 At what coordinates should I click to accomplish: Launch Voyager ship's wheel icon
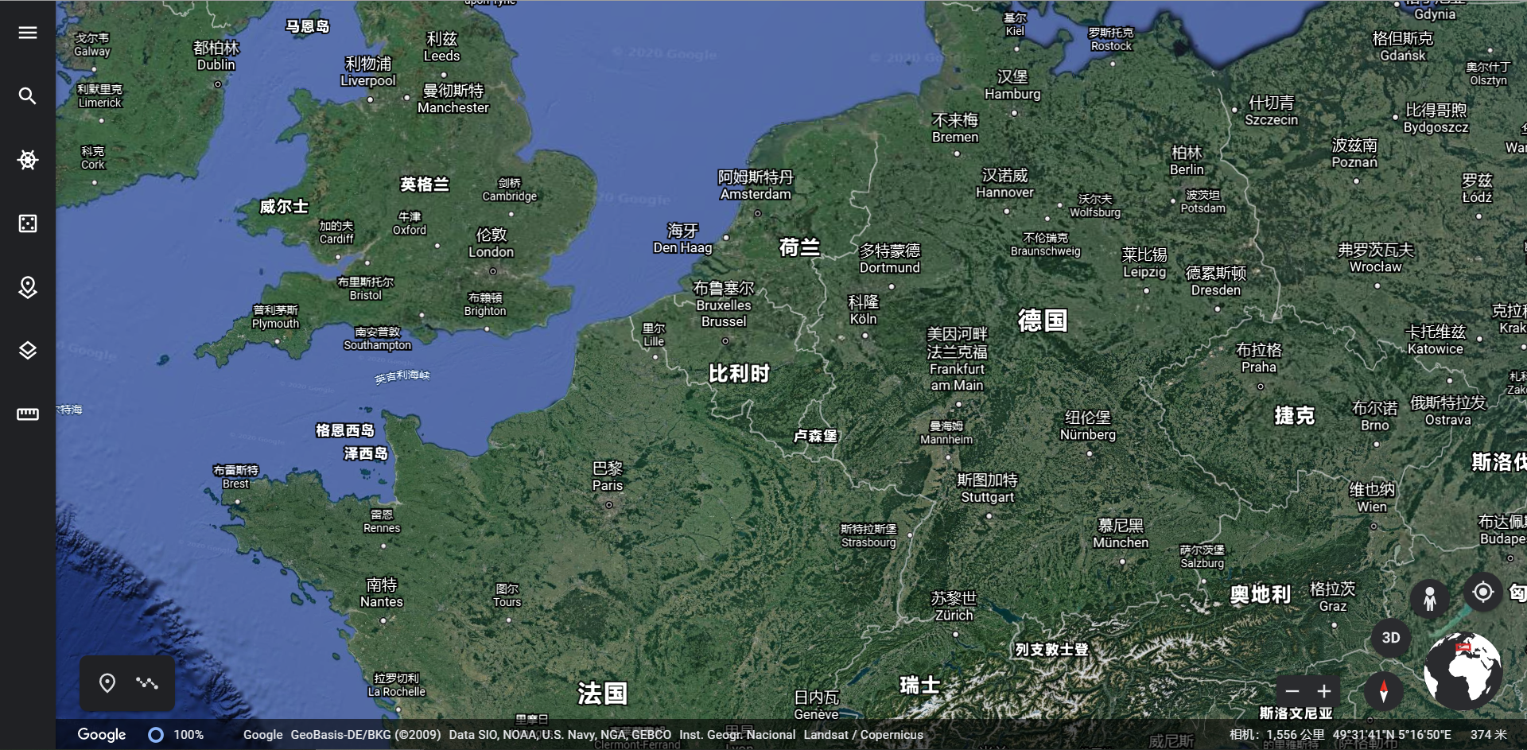[x=28, y=160]
